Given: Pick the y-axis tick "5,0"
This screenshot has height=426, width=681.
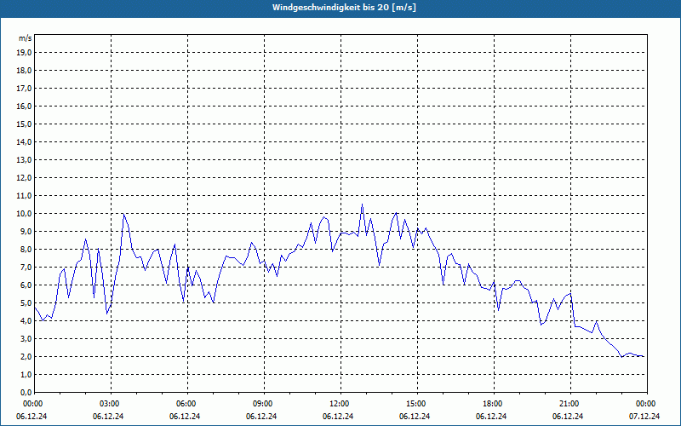Looking at the screenshot, I should pos(26,303).
